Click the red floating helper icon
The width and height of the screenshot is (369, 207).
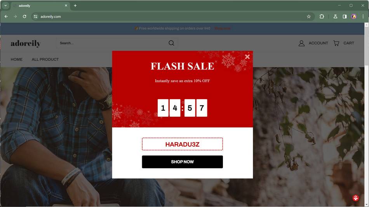(355, 198)
